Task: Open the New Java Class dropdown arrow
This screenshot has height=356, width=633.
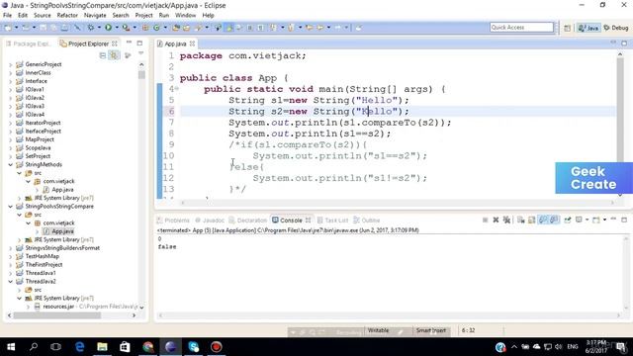Action: point(165,28)
